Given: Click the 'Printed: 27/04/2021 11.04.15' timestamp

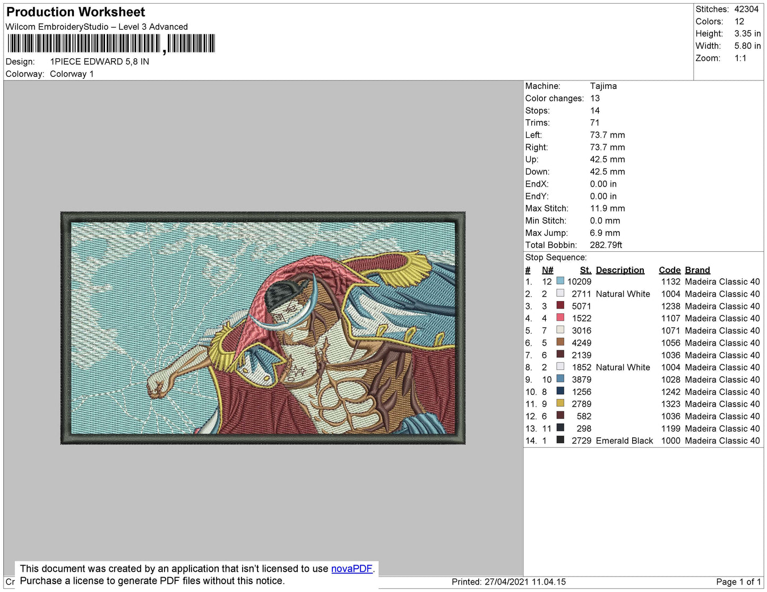Looking at the screenshot, I should point(509,581).
